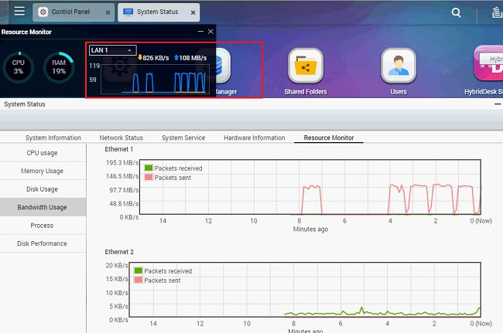Image resolution: width=503 pixels, height=333 pixels.
Task: Close the Resource Monitor widget
Action: 210,32
